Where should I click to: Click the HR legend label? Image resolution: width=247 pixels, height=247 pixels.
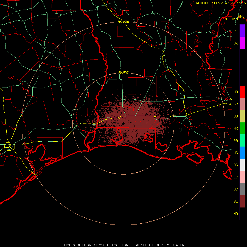[x=235, y=128]
